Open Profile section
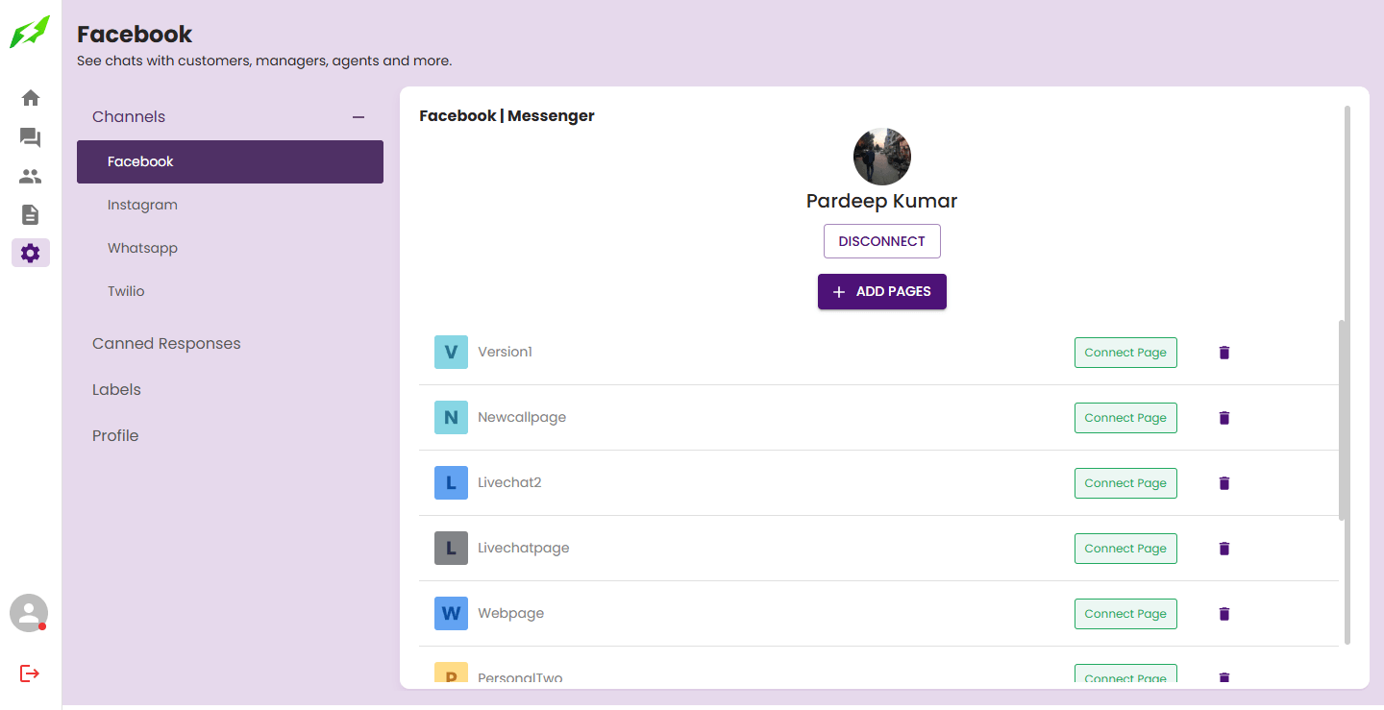This screenshot has width=1384, height=710. tap(115, 436)
